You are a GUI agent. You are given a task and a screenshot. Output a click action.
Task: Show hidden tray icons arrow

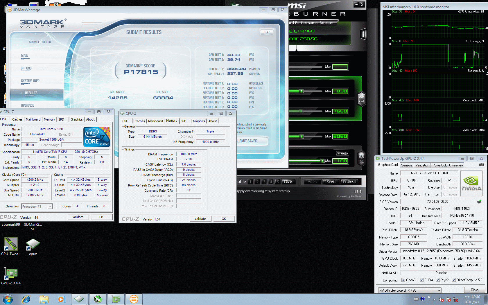point(435,299)
